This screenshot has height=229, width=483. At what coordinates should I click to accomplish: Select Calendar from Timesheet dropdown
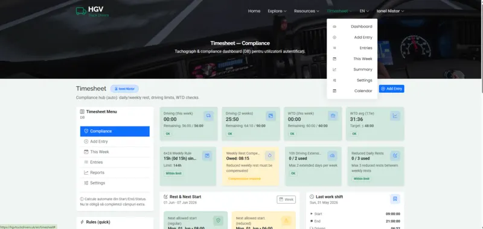tap(352, 90)
